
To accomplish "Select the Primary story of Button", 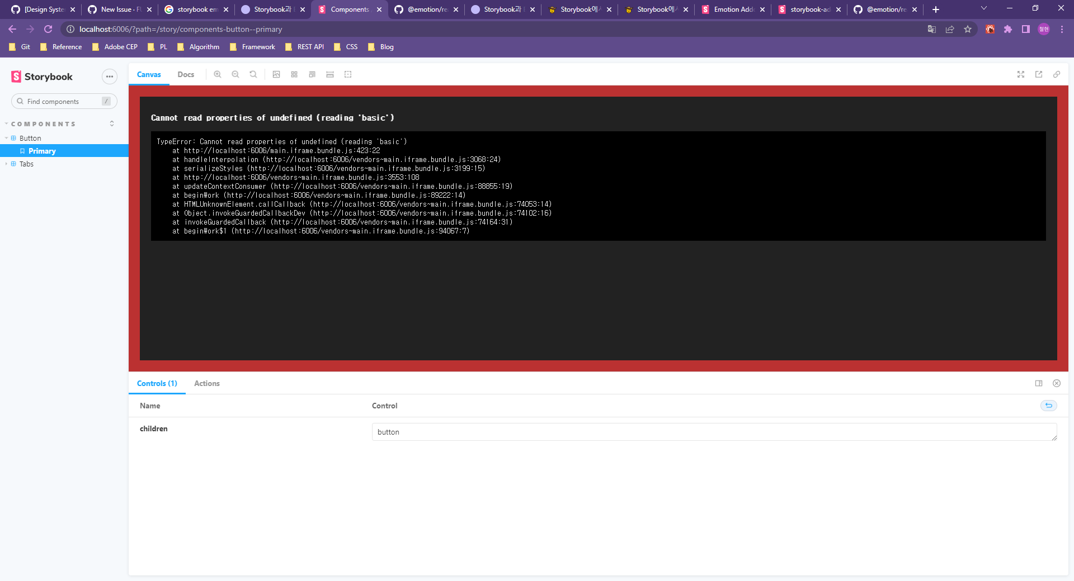I will (x=42, y=150).
